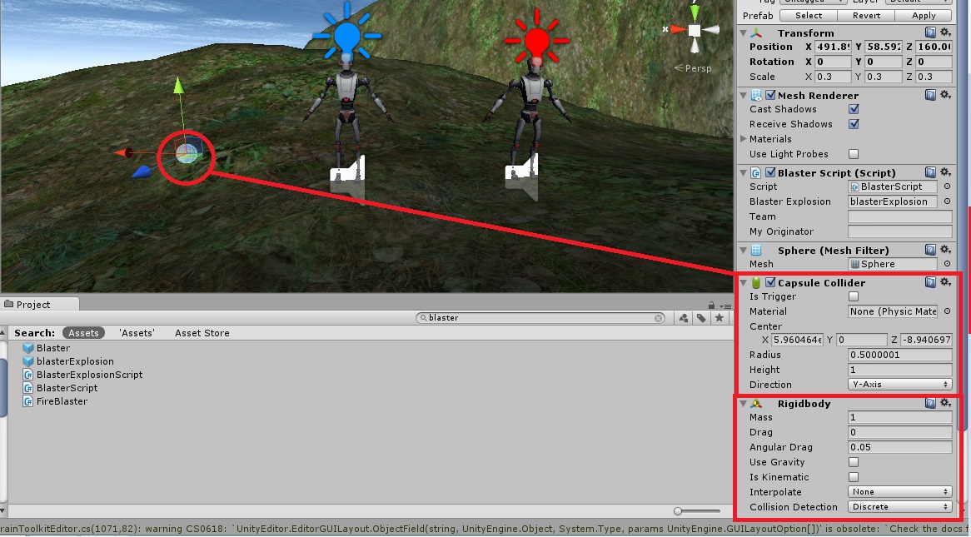The width and height of the screenshot is (971, 537).
Task: Open object picker for Blaster Explosion field
Action: tap(947, 201)
